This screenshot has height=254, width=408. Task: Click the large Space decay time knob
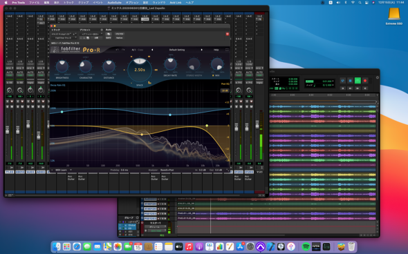pos(140,70)
